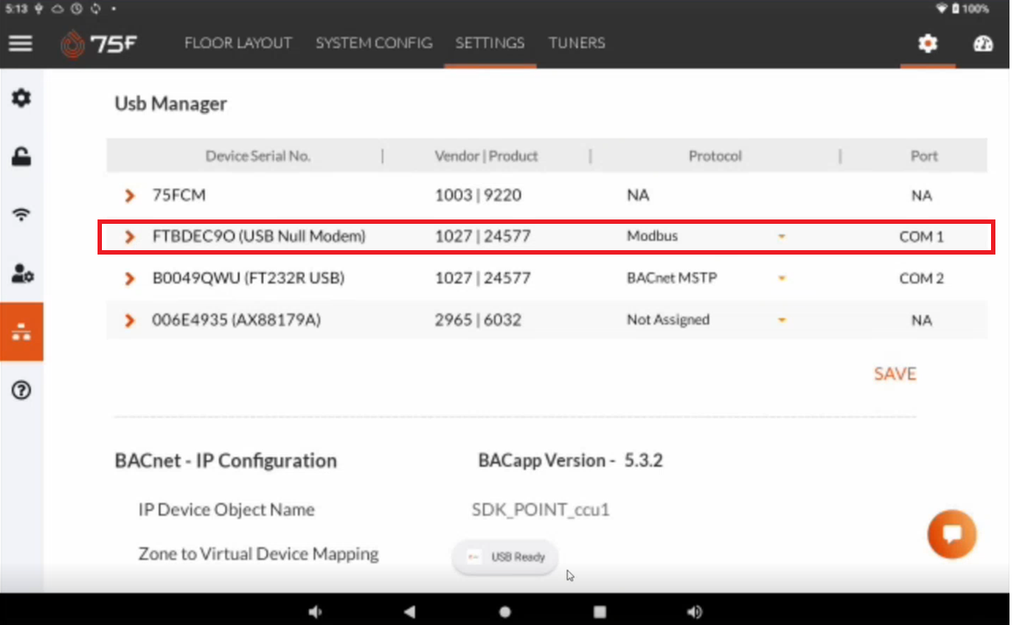Viewport: 1013px width, 625px height.
Task: Expand the 006E4935 AX88179A row
Action: 130,320
